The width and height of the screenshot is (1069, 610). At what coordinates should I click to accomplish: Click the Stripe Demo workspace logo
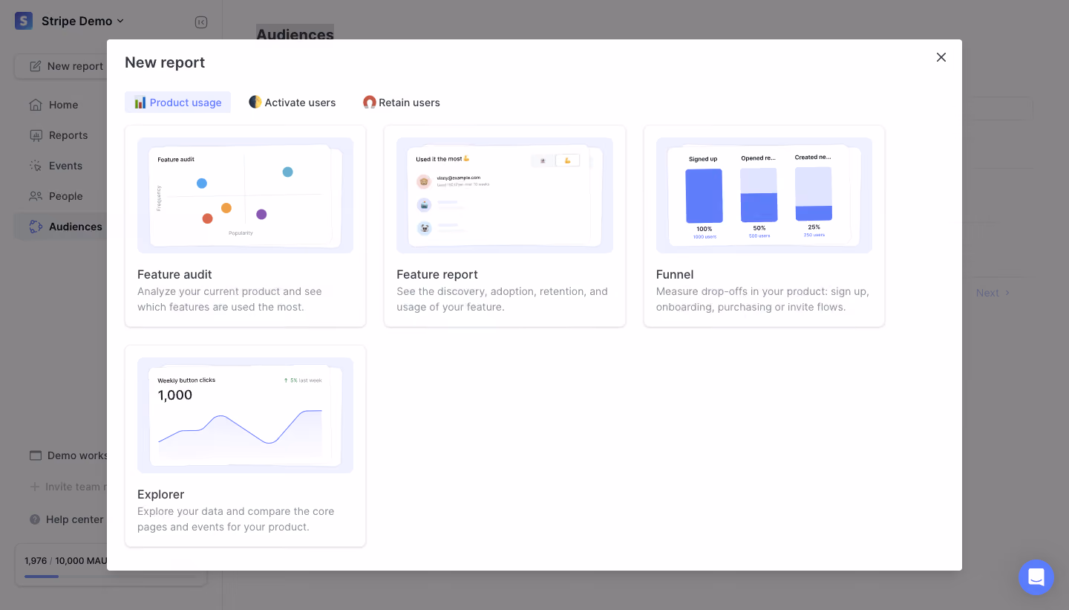click(24, 21)
